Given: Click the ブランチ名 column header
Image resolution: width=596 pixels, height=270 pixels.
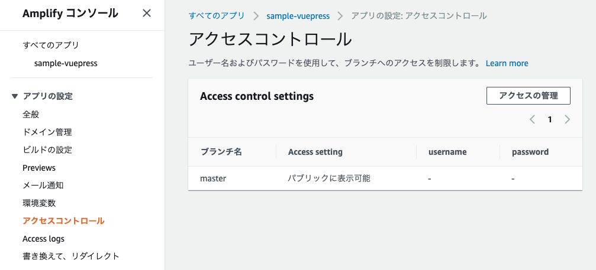Looking at the screenshot, I should 221,152.
